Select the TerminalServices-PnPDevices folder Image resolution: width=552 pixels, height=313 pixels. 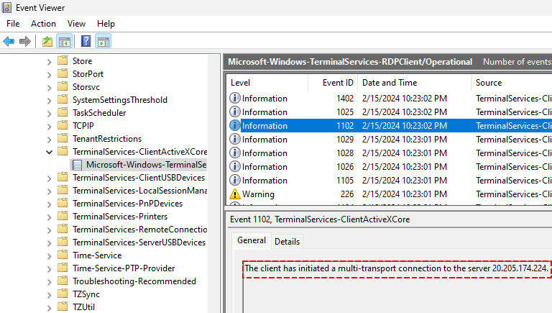127,204
